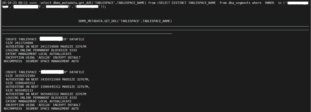The height and width of the screenshot is (112, 311).
Task: Click "dbms_metadata.get_ddl" in the lowercase select query
Action: click(x=72, y=3)
